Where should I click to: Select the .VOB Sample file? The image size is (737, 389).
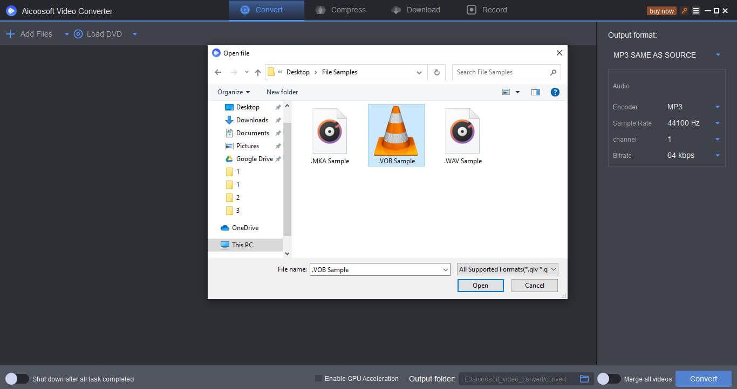tap(396, 135)
